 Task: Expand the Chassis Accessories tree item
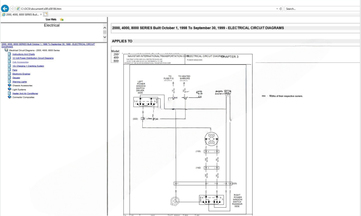click(x=22, y=85)
